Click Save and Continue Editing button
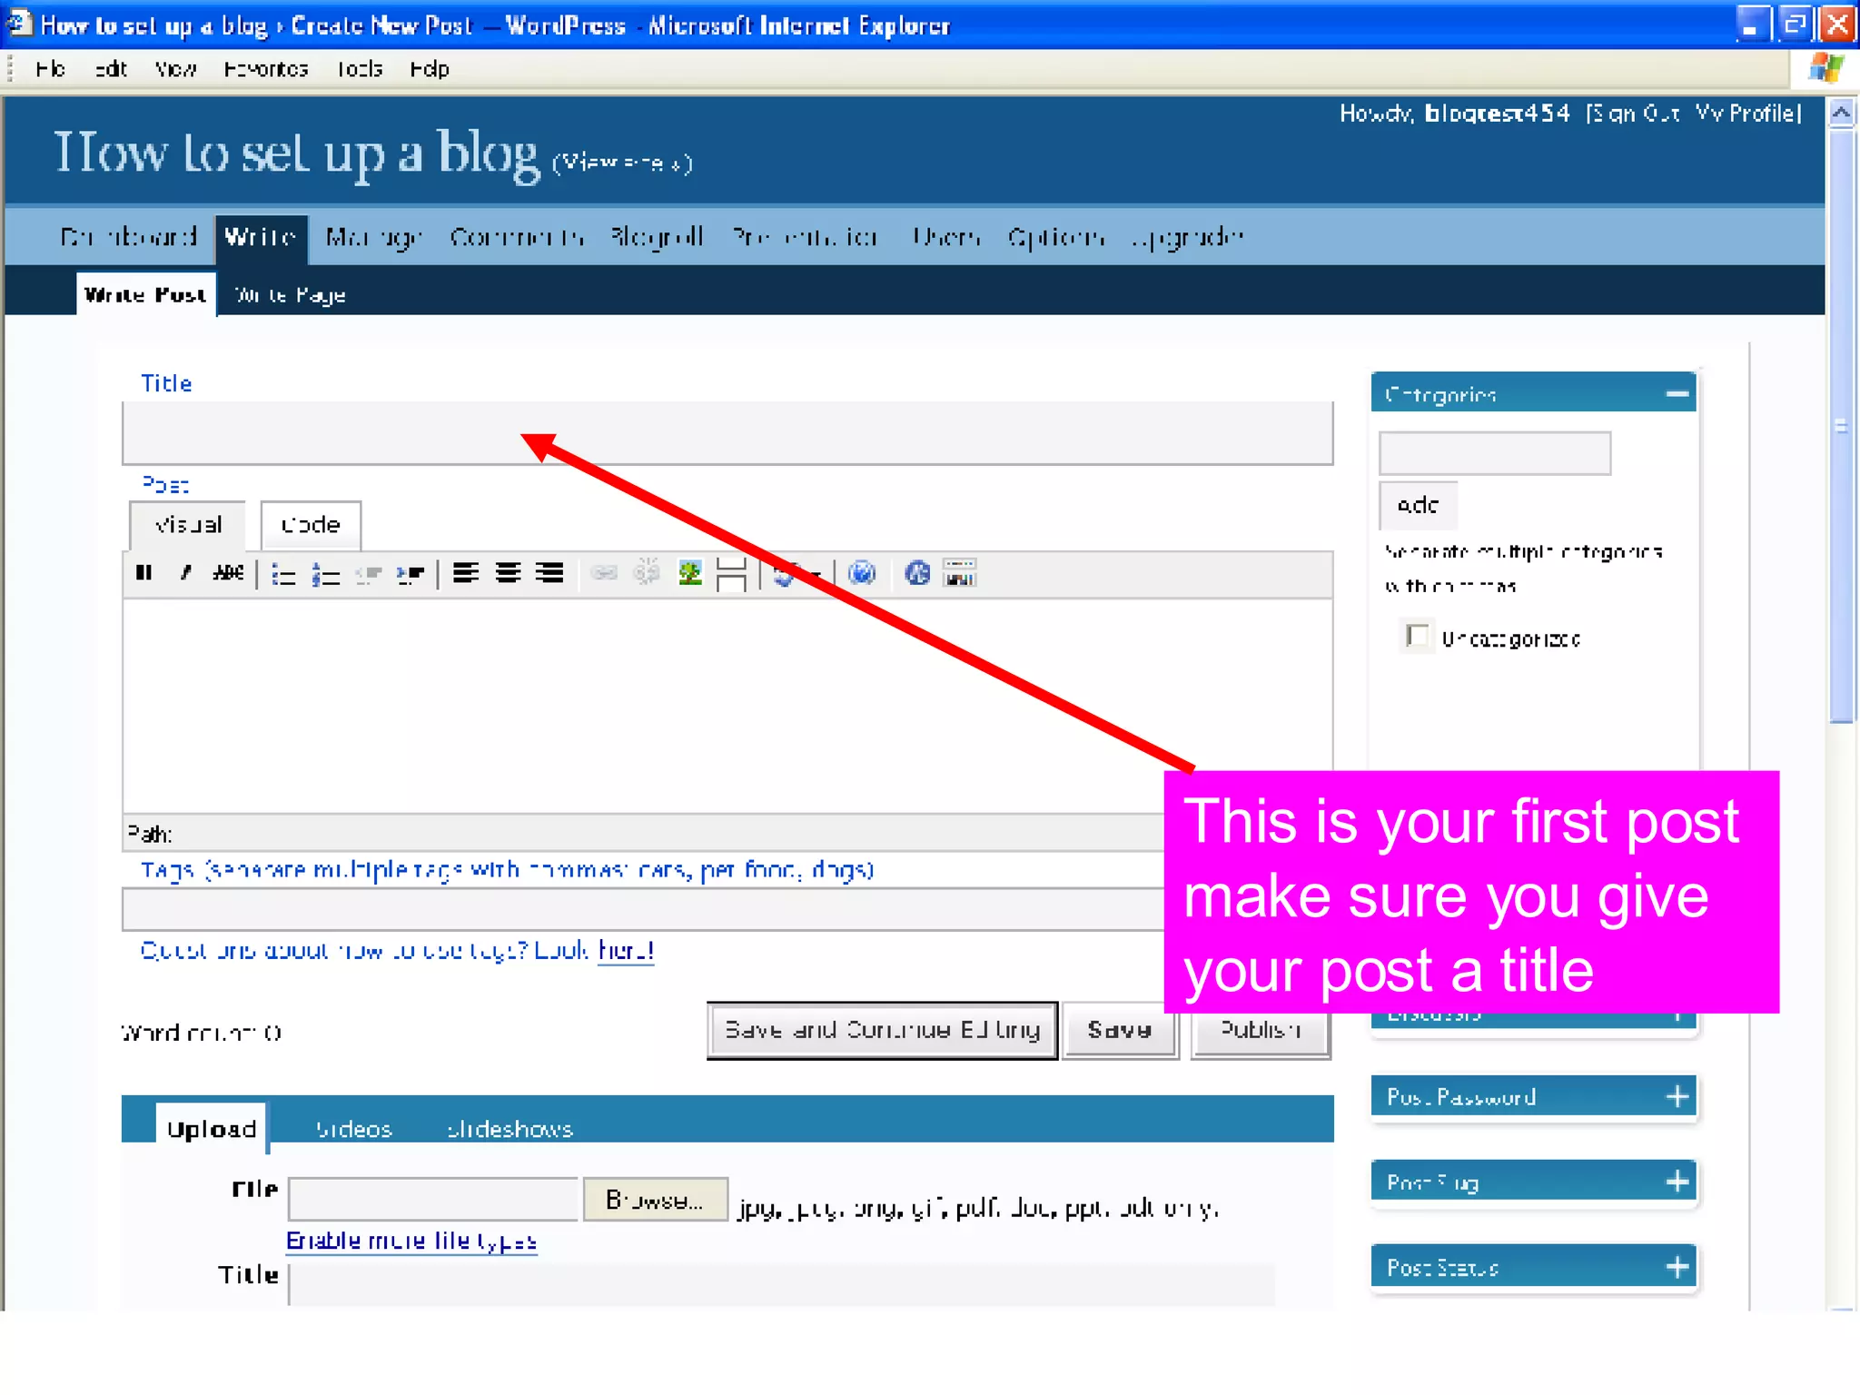Screen dimensions: 1860x1395 [882, 1031]
